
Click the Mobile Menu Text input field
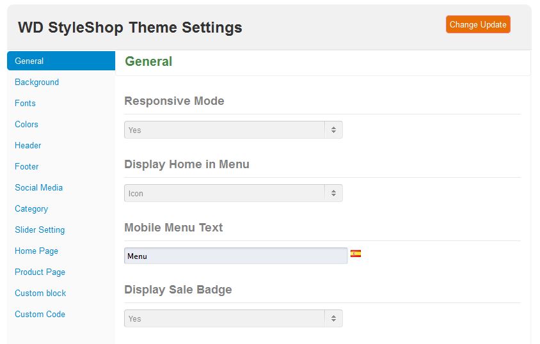point(235,256)
